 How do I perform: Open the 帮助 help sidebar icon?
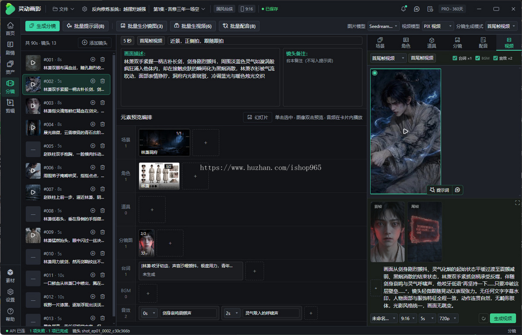[x=10, y=315]
